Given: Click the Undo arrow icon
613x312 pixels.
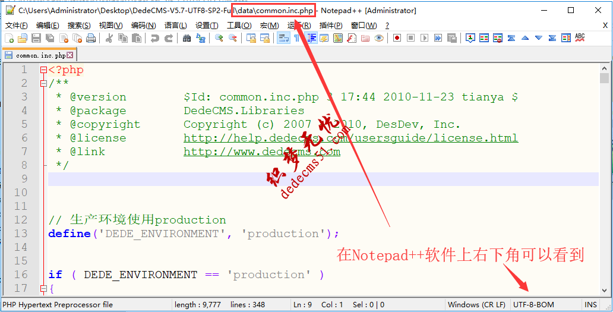Looking at the screenshot, I should 155,38.
